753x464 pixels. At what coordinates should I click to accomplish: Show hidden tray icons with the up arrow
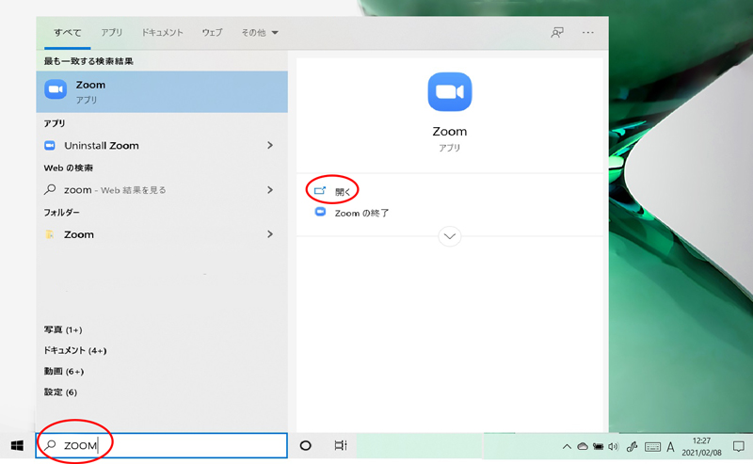(567, 447)
